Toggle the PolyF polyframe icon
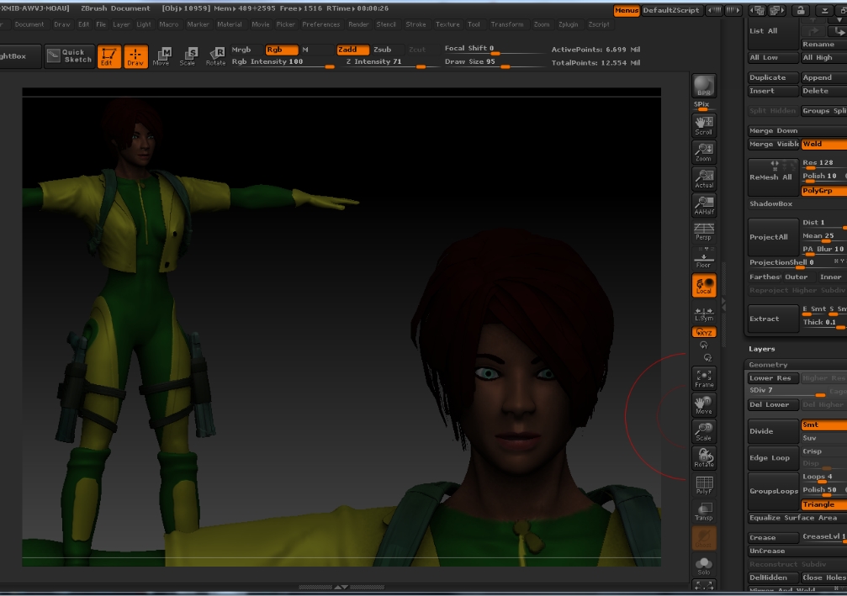The image size is (847, 596). (x=704, y=485)
